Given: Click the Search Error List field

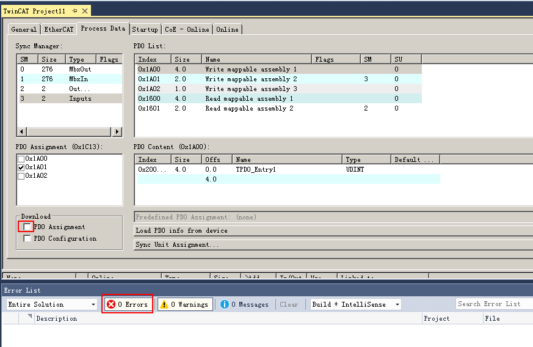Looking at the screenshot, I should click(x=492, y=304).
